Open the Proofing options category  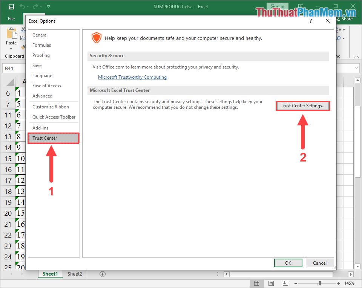tap(54, 55)
